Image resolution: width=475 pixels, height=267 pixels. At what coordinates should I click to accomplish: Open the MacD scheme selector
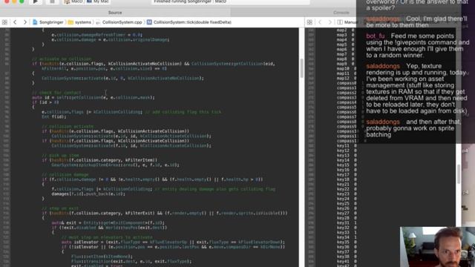[73, 1]
